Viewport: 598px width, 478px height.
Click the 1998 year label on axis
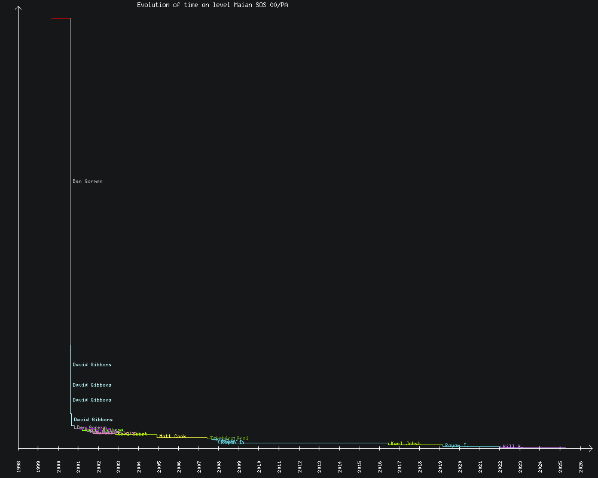19,467
